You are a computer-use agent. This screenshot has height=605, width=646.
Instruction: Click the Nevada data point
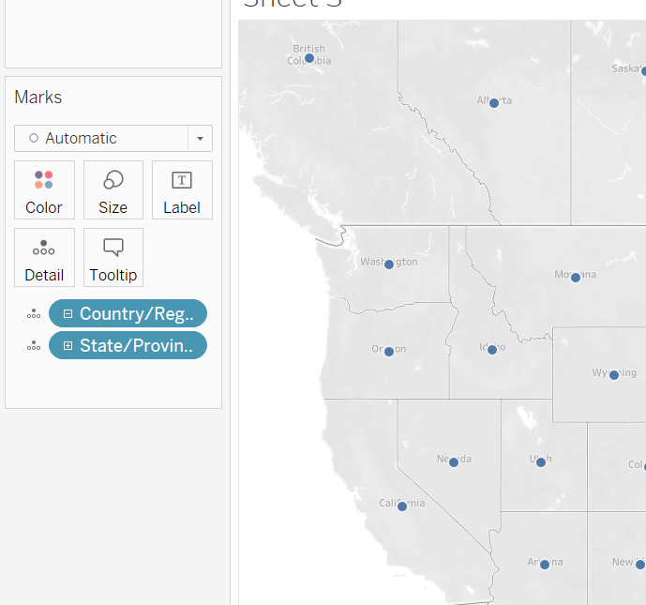[454, 462]
